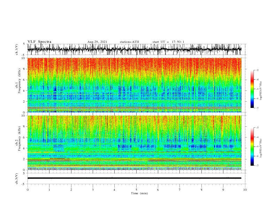Click the time axis tick label "3"
This screenshot has width=276, height=213.
point(93,190)
